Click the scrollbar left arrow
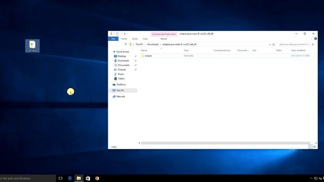 click(x=139, y=143)
